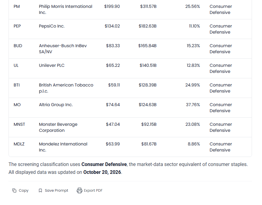Click the Copy button label
This screenshot has height=205, width=262.
click(24, 190)
